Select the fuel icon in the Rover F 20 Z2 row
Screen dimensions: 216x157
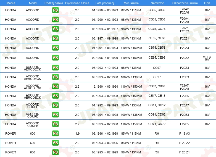tap(55, 143)
